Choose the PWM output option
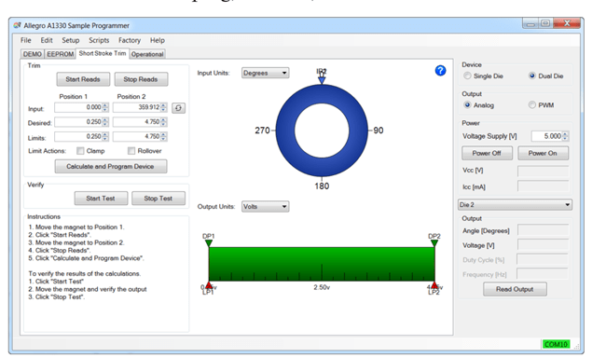 [532, 104]
